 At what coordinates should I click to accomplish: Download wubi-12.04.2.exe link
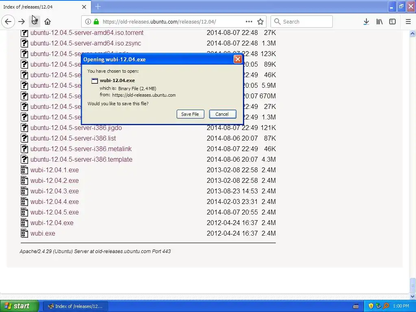point(54,180)
